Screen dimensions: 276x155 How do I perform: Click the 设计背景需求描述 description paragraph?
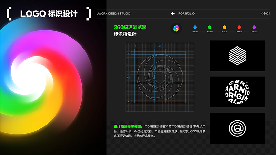click(160, 131)
